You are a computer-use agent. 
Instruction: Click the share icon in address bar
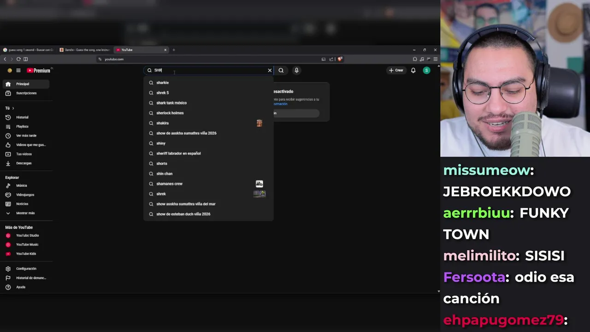point(330,59)
